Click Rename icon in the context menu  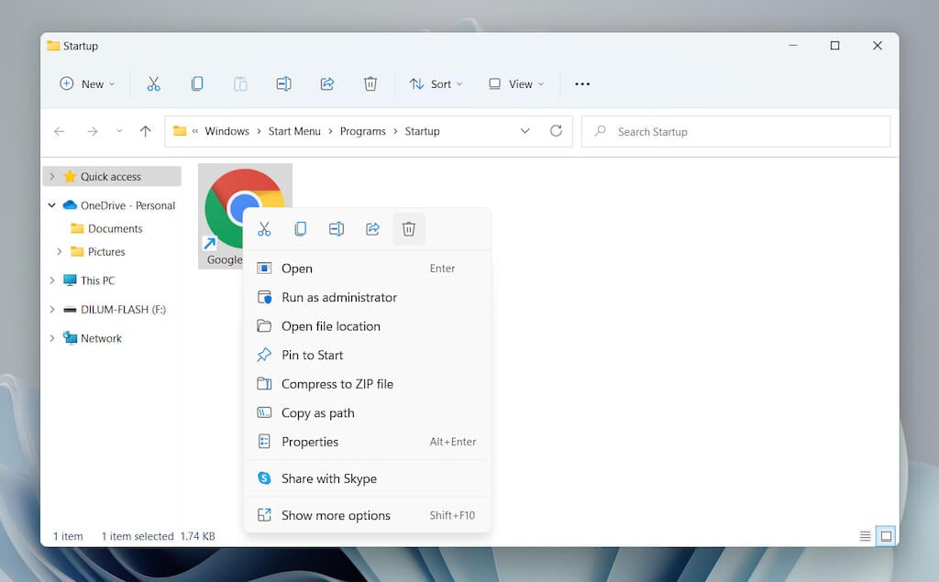tap(337, 229)
